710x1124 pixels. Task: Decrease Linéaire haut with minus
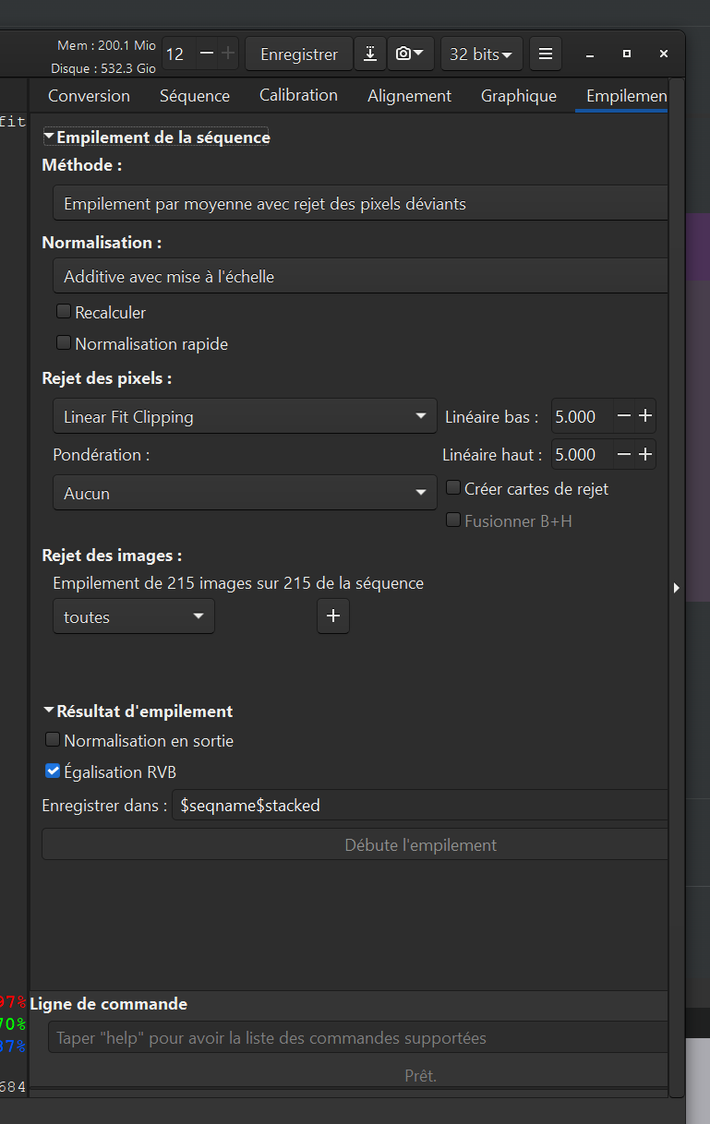(624, 454)
